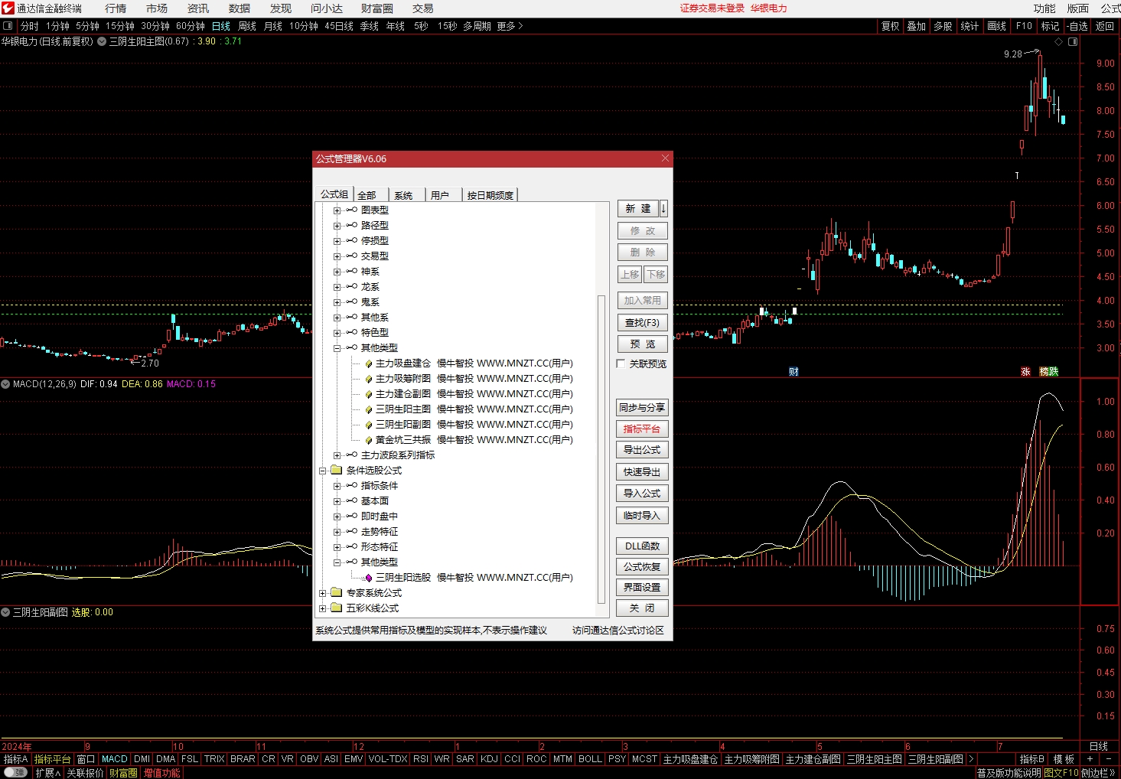Viewport: 1121px width, 779px height.
Task: Collapse the 其他类型 node above 主力吸盘建仓
Action: [x=337, y=348]
